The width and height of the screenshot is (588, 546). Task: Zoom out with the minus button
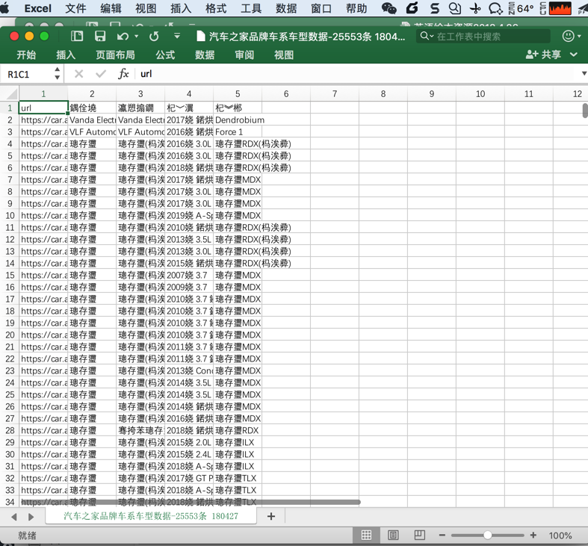[442, 535]
